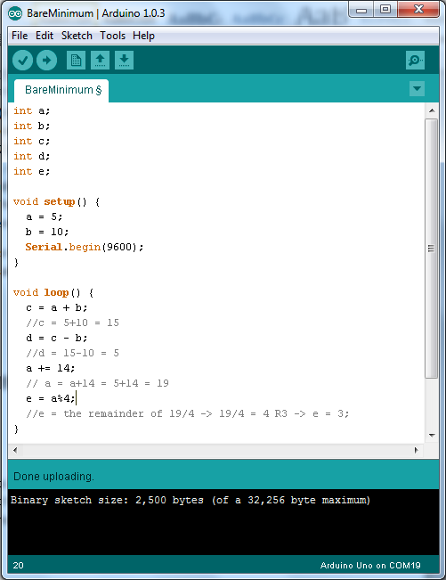
Task: Save sketch using down-arrow icon
Action: 124,61
